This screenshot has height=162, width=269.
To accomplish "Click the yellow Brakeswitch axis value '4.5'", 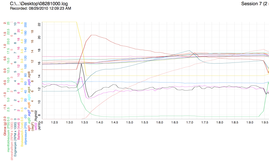I will click(22, 32).
